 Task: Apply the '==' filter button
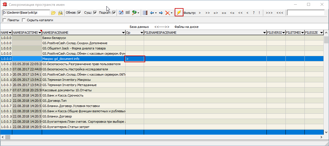click(224, 13)
